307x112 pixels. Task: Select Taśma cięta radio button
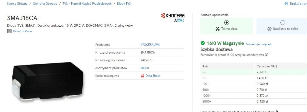[226, 22]
